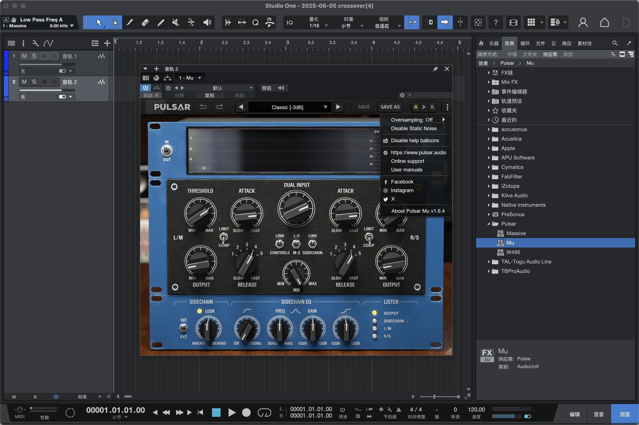Screen dimensions: 639x425
Task: Switch to the 乐器 browser tab
Action: tap(494, 43)
